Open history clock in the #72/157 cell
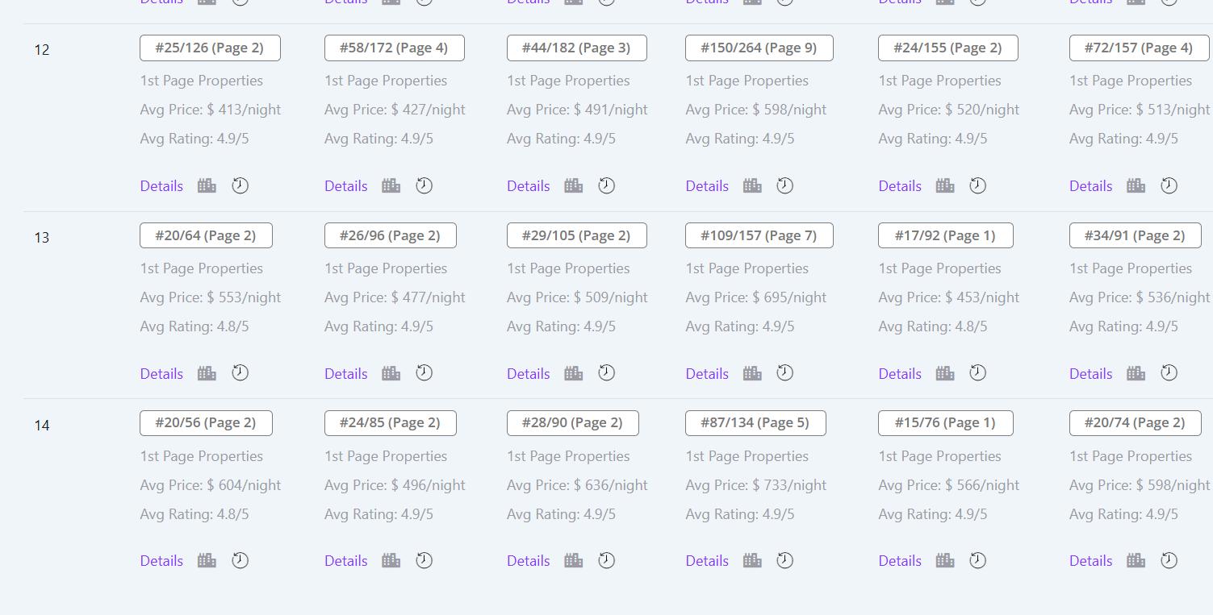 [1169, 185]
